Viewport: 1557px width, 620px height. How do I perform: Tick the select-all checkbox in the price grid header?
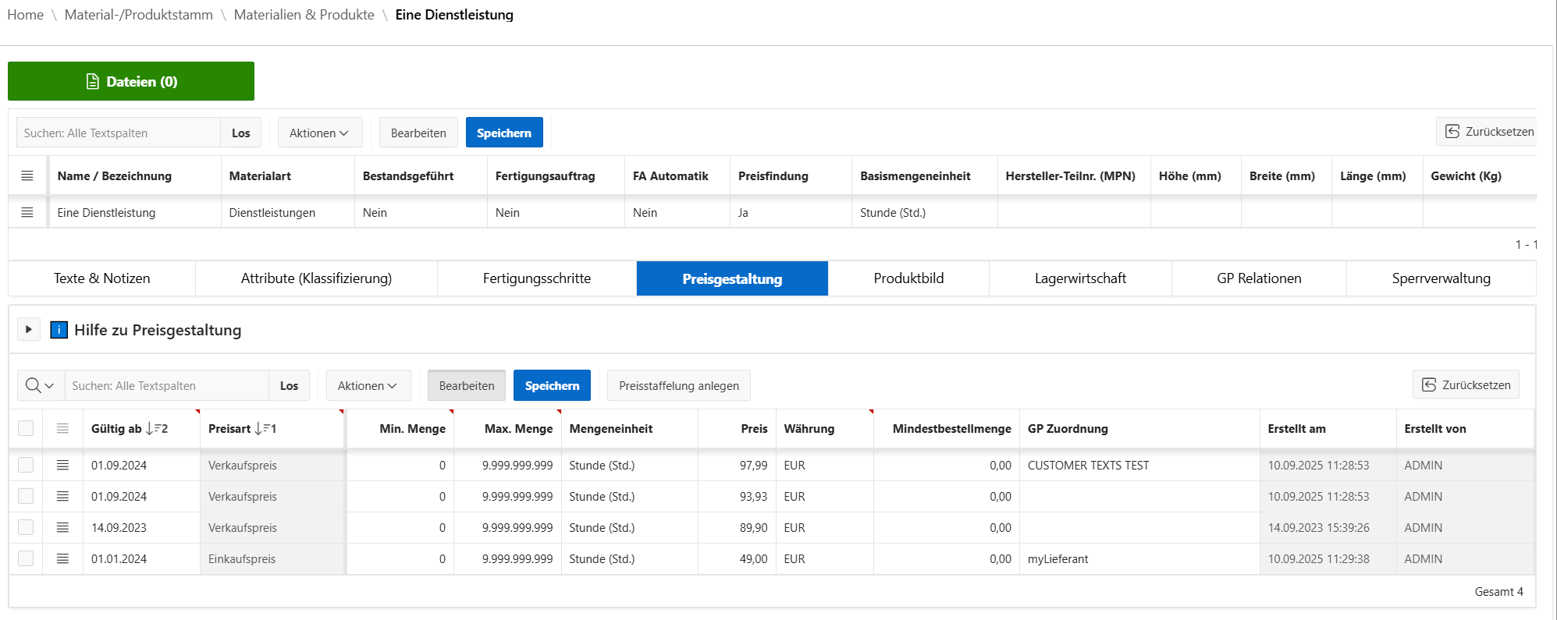point(26,429)
